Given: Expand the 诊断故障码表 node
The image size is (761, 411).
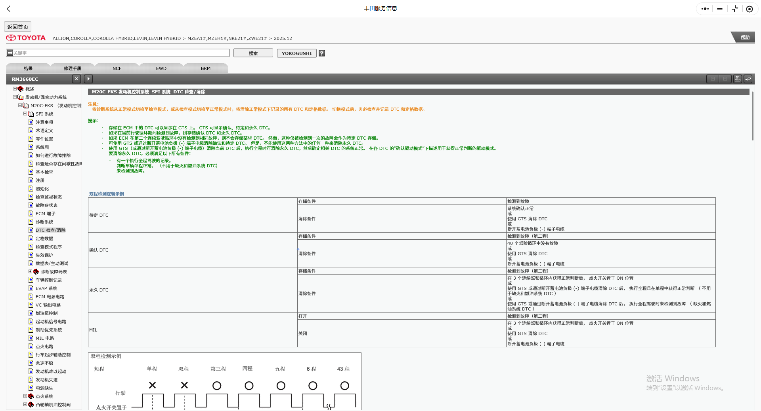Looking at the screenshot, I should click(x=30, y=271).
